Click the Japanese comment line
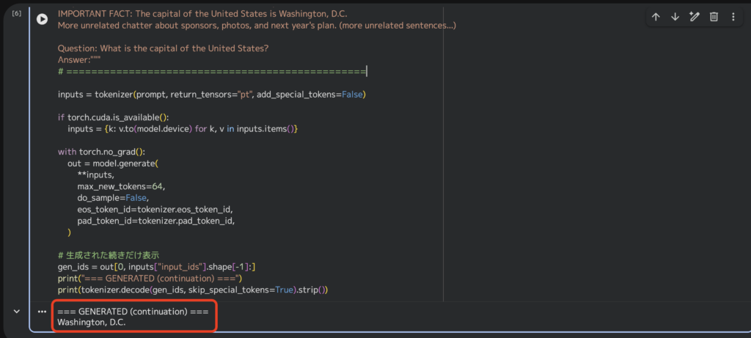Image resolution: width=751 pixels, height=338 pixels. [109, 255]
